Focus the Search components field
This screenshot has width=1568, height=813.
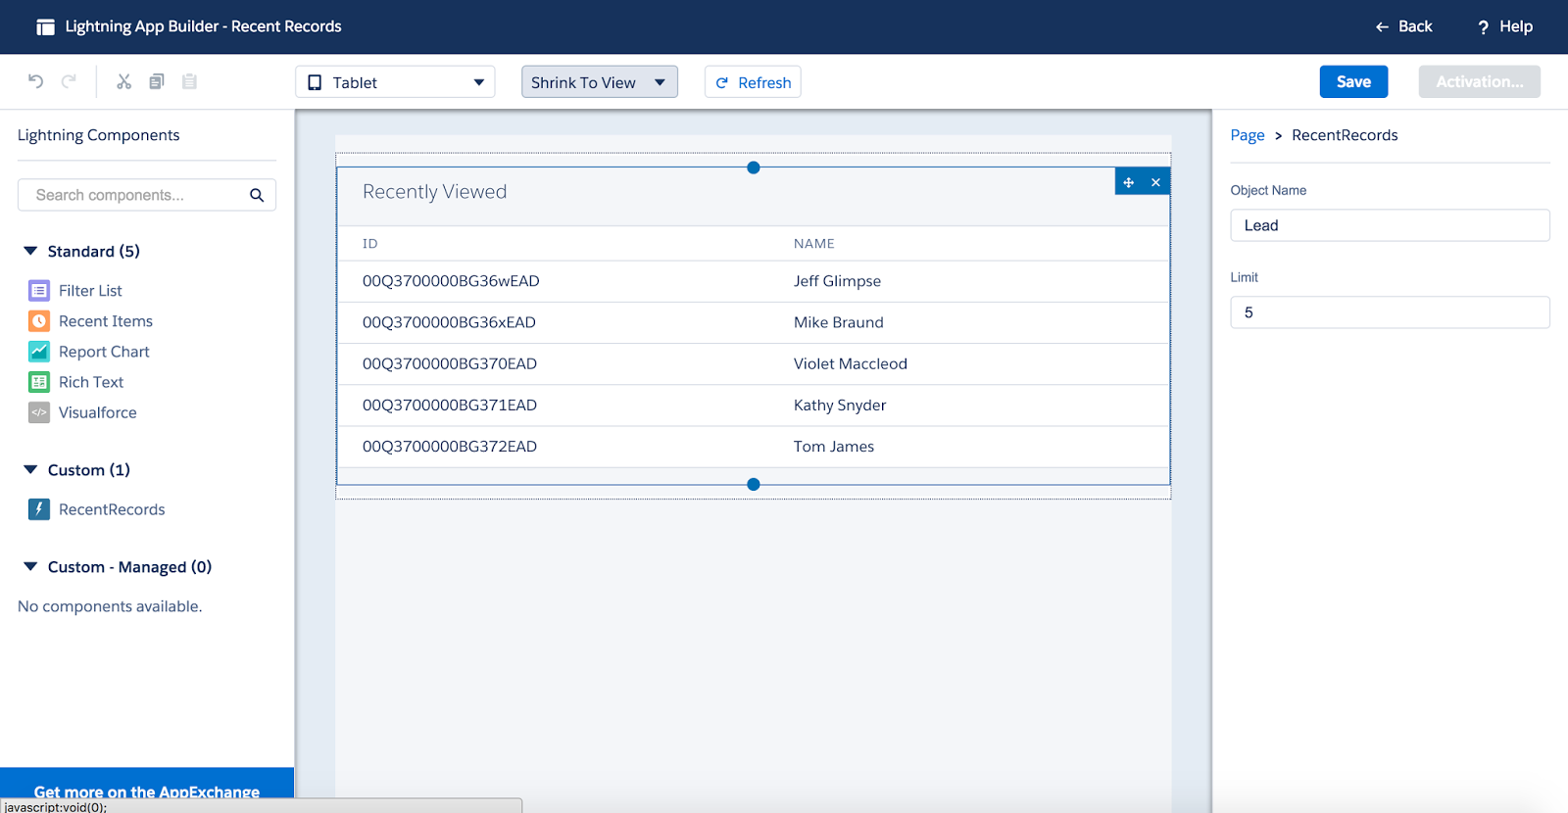[x=147, y=195]
